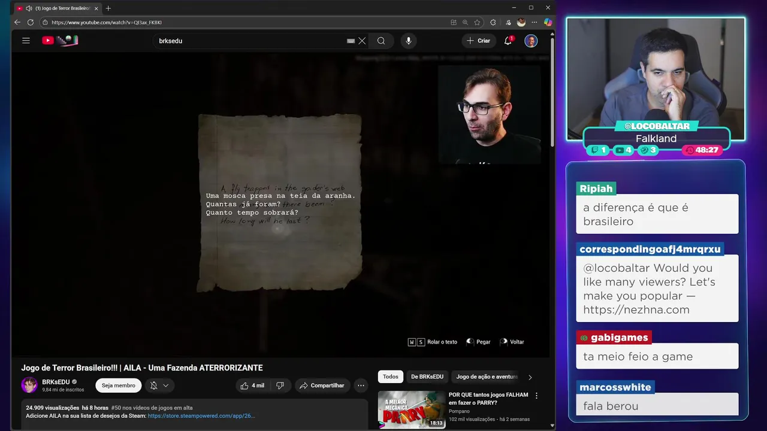Image resolution: width=767 pixels, height=431 pixels.
Task: View site information lock icon
Action: click(x=45, y=22)
